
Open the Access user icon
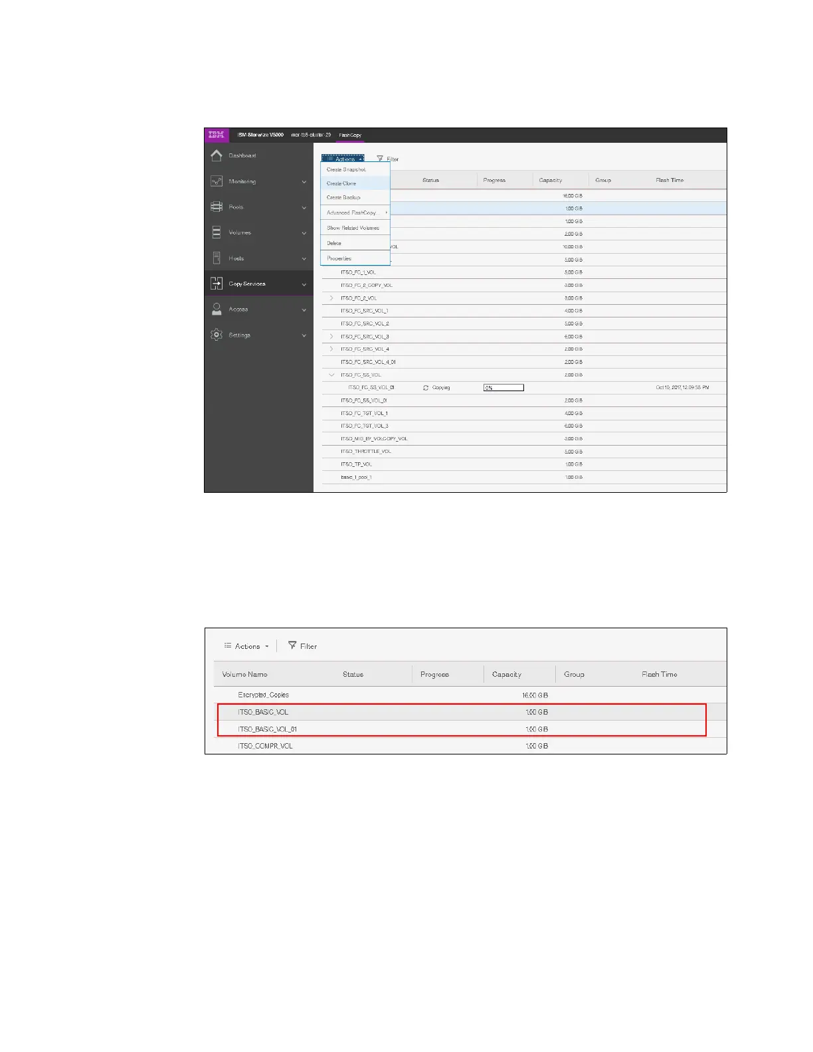(217, 309)
